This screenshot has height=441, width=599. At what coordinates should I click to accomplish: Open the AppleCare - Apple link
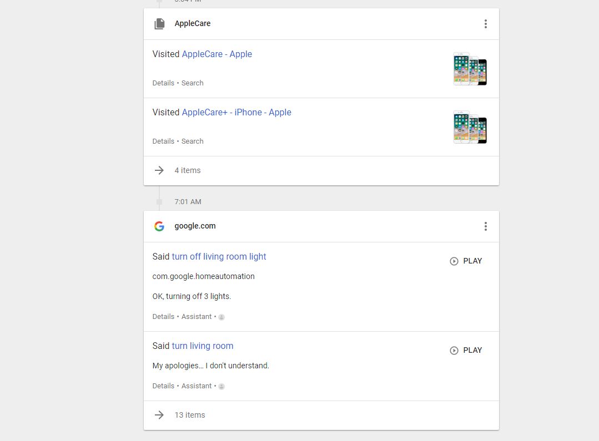click(217, 54)
